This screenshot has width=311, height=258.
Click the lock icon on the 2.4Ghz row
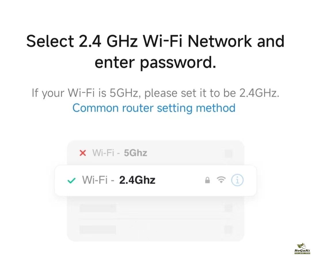(x=207, y=180)
